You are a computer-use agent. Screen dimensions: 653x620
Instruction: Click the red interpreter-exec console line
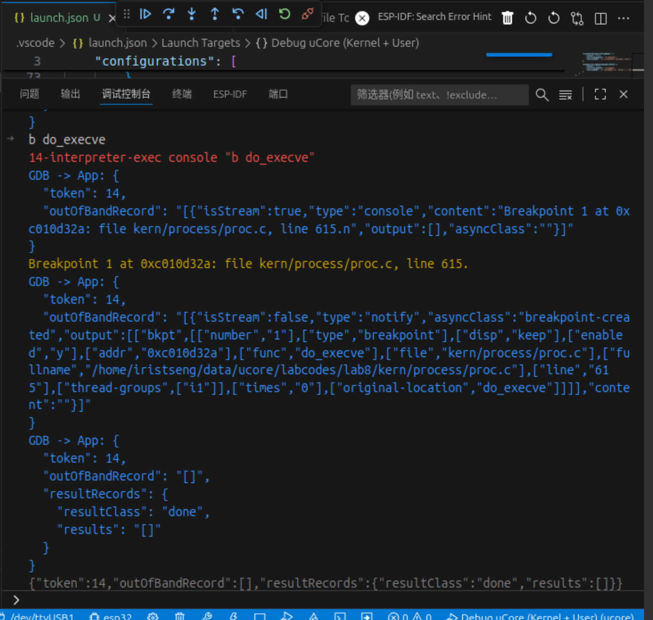point(172,157)
